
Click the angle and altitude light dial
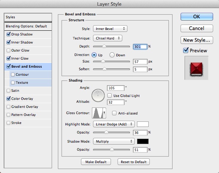point(98,95)
